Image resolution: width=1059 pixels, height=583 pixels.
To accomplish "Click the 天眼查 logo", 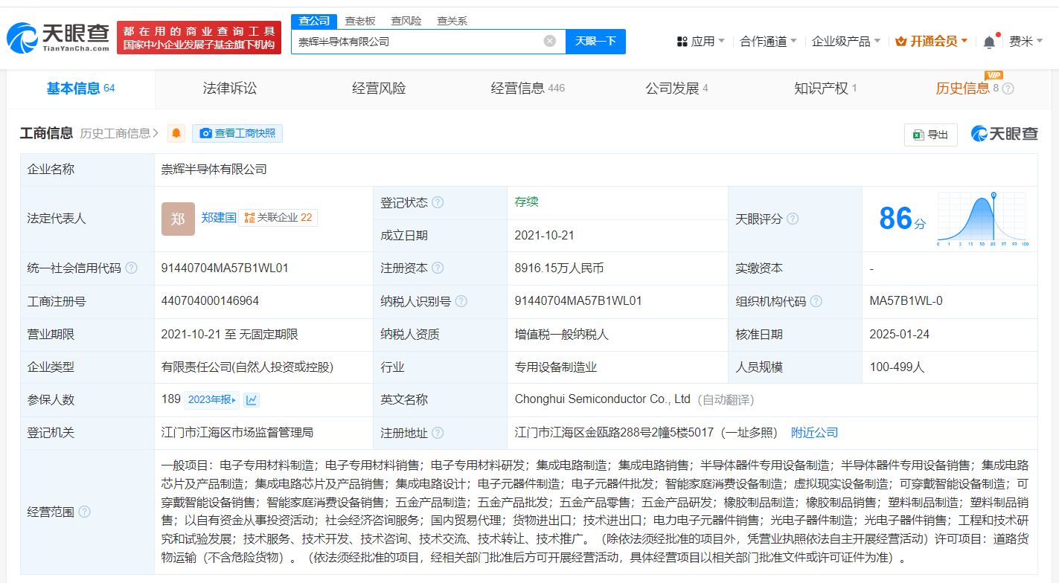I will pos(58,36).
